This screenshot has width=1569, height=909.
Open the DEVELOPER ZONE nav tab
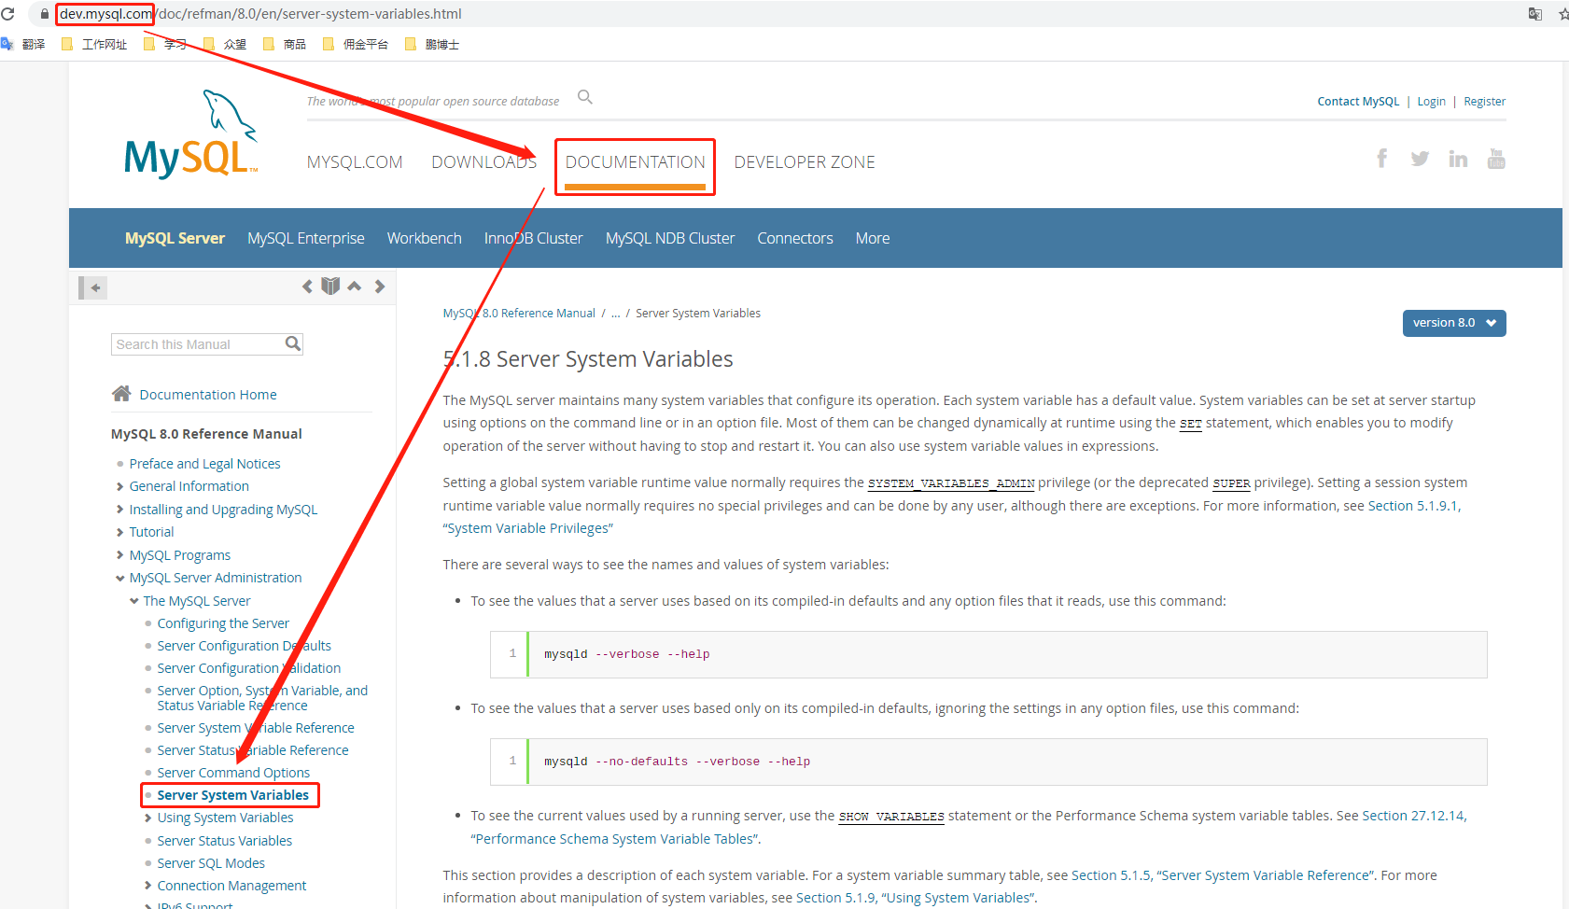click(805, 162)
